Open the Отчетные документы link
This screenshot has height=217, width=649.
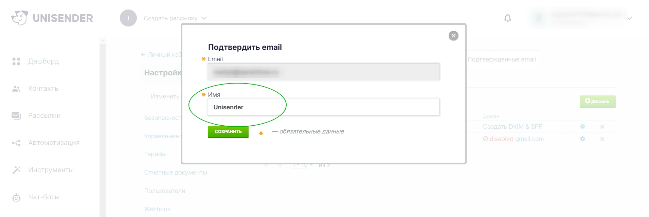click(x=176, y=173)
